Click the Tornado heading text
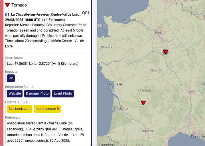 pos(19,5)
